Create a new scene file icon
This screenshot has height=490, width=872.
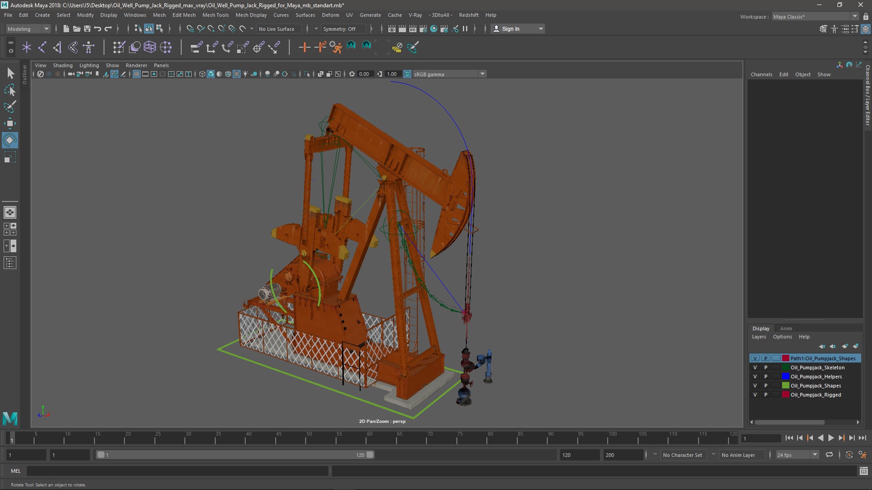pyautogui.click(x=66, y=29)
